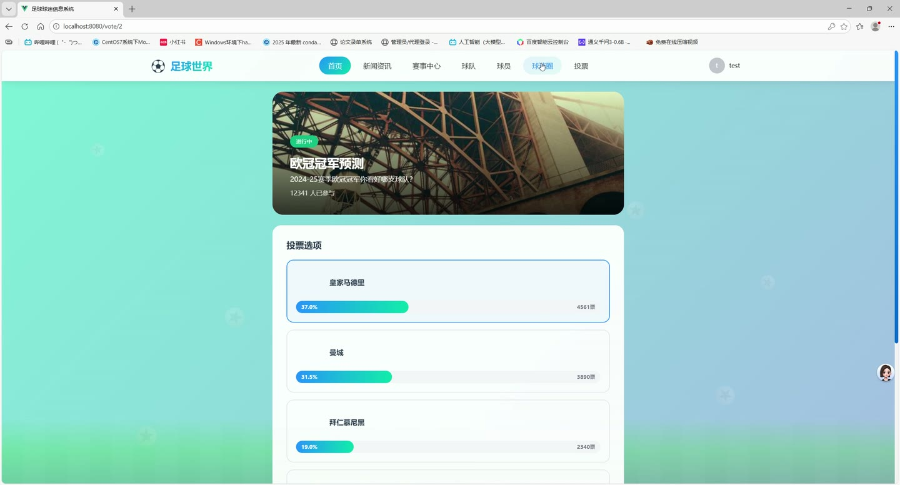This screenshot has width=900, height=485.
Task: Switch to the 投票 page
Action: (x=581, y=66)
